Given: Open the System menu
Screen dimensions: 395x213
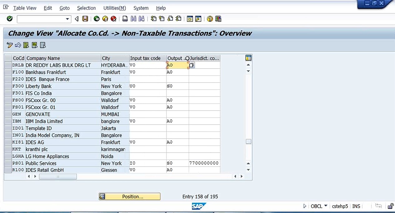Looking at the screenshot, I should (141, 8).
